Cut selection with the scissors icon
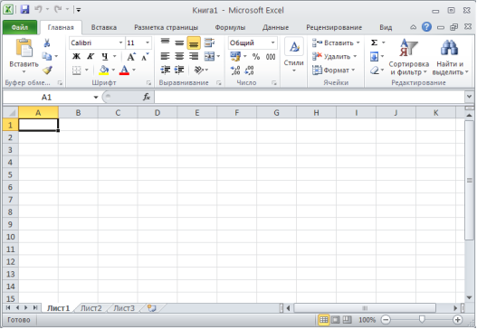The width and height of the screenshot is (477, 329). pos(47,42)
